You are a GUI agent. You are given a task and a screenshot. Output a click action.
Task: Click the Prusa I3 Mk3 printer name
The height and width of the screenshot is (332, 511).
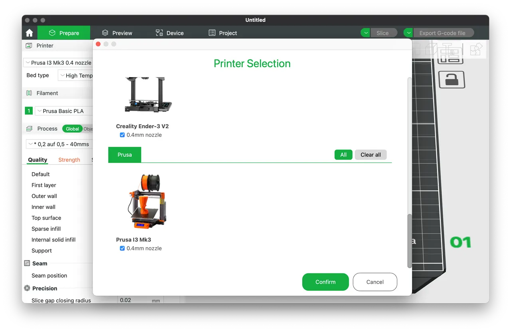pos(134,240)
